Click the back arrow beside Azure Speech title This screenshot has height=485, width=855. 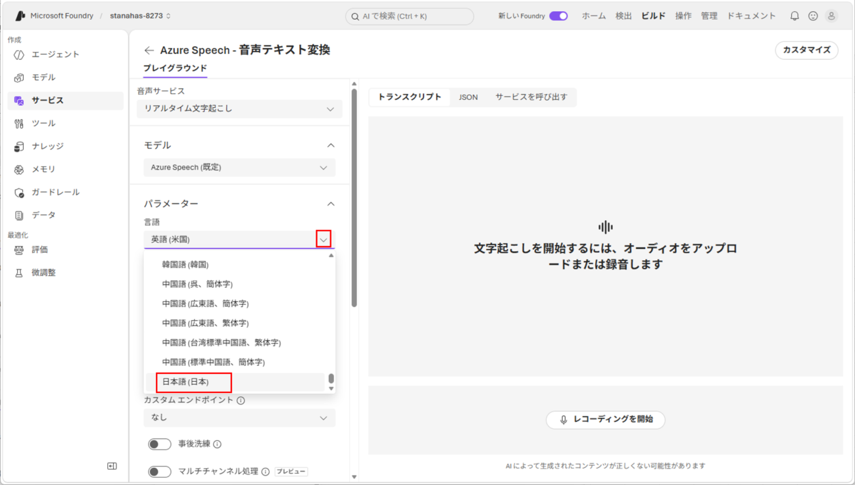click(x=149, y=50)
